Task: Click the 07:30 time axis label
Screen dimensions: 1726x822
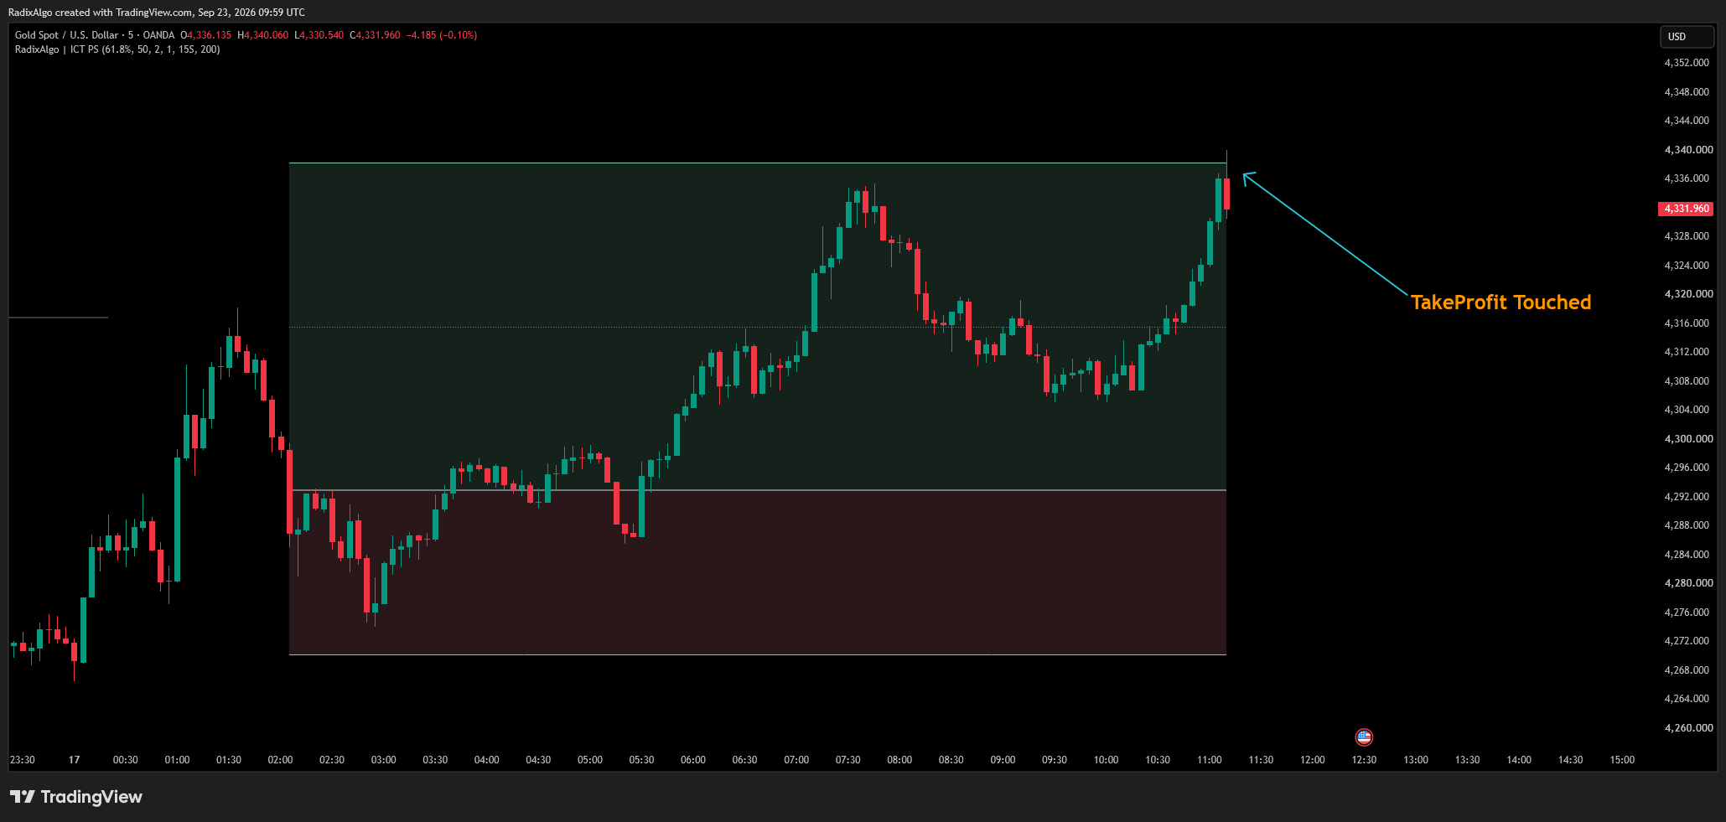Action: click(x=847, y=760)
